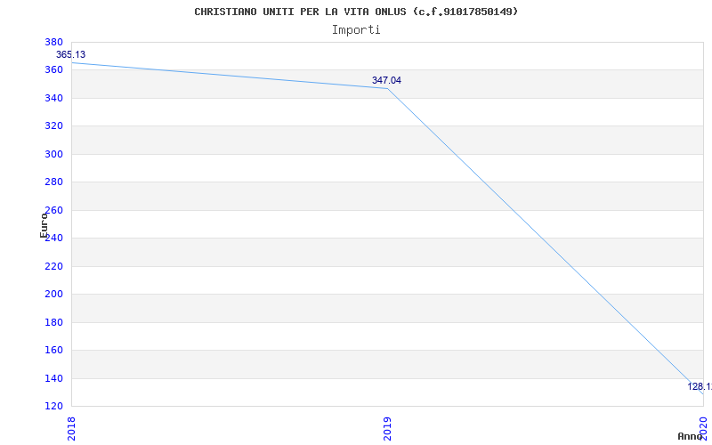This screenshot has width=712, height=445.
Task: Click the 380 y-axis tick label
Action: (x=53, y=42)
